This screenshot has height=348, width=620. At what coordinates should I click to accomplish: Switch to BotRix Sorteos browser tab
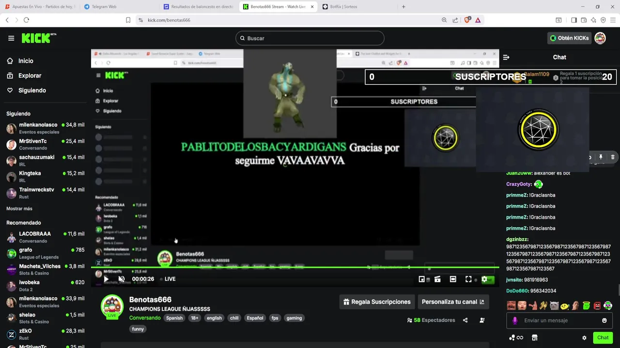pos(357,7)
